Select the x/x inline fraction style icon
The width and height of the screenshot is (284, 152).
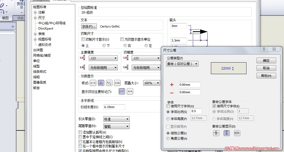[93, 83]
